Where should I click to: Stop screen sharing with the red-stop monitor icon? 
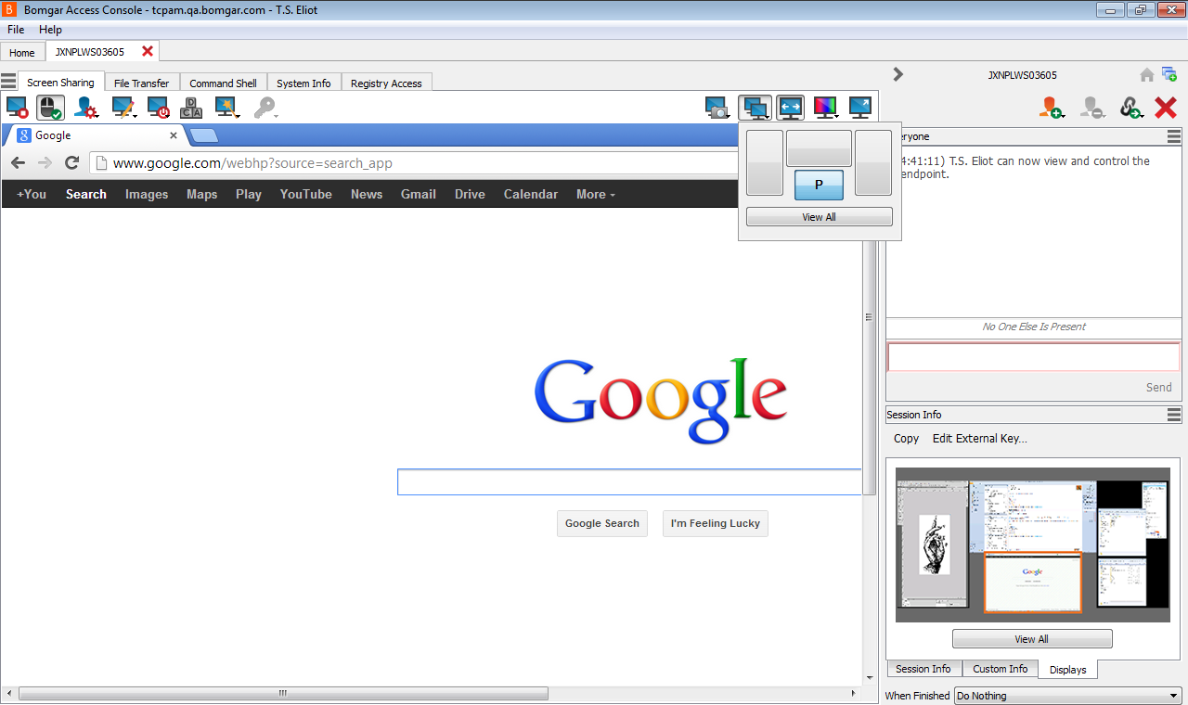point(17,109)
